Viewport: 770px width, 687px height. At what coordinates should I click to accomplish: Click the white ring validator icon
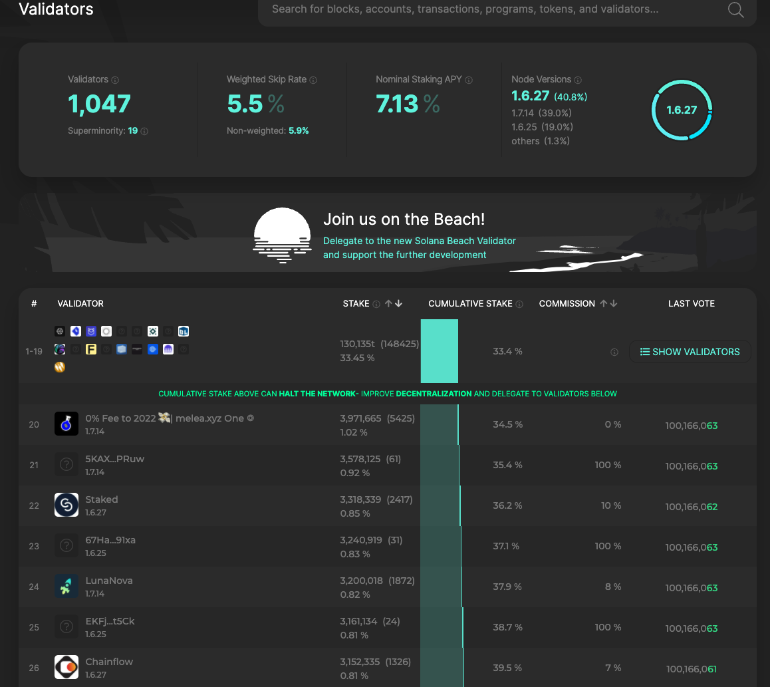click(x=106, y=331)
